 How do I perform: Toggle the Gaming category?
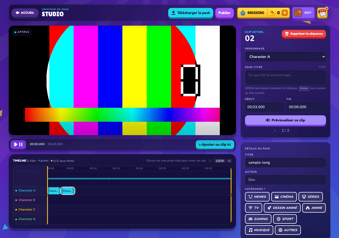click(258, 219)
